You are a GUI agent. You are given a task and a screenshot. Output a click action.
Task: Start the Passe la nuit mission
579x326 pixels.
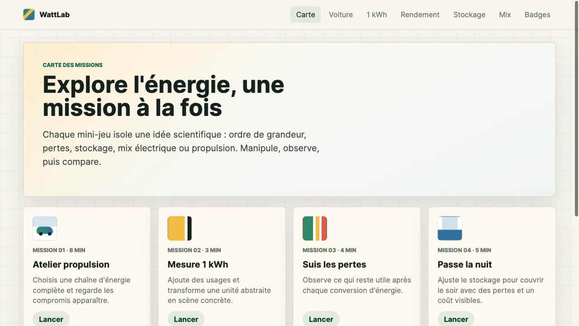456,319
